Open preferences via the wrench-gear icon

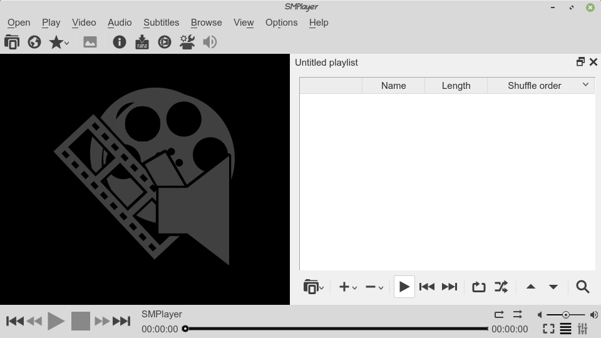click(187, 42)
